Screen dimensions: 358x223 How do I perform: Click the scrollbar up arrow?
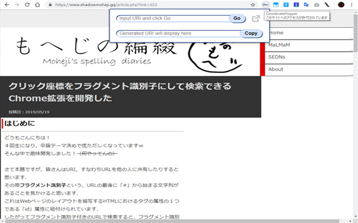[x=356, y=12]
